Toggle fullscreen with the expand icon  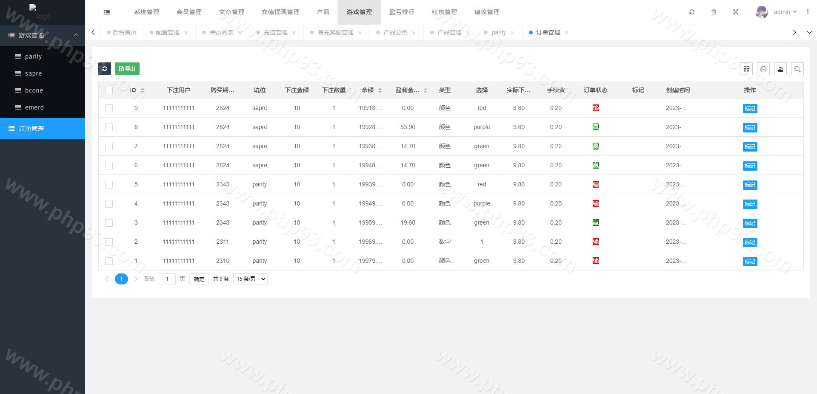[736, 12]
